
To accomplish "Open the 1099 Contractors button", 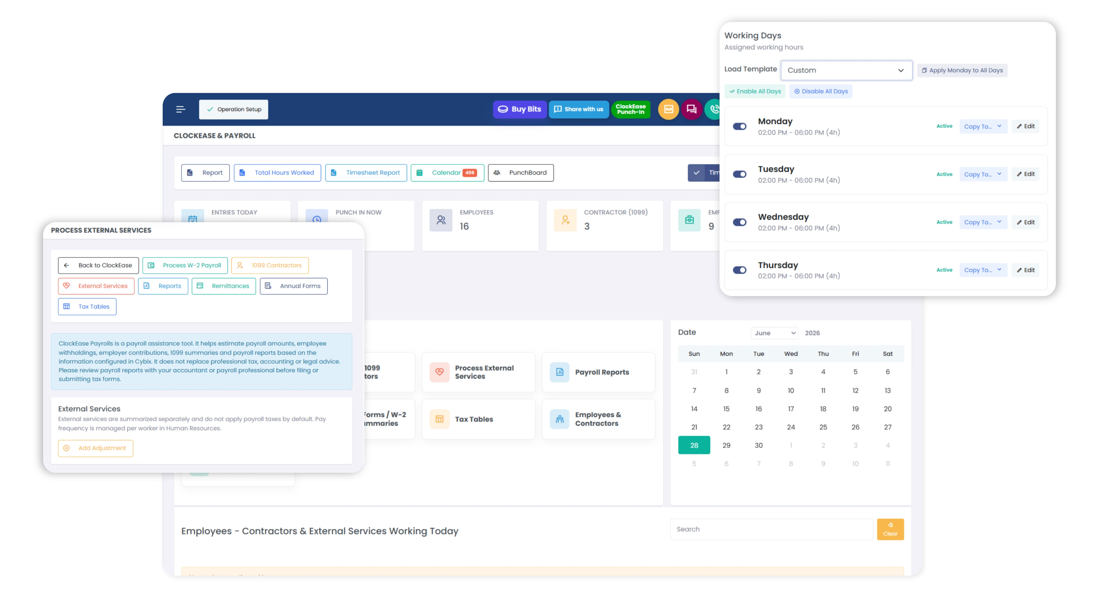I will point(270,265).
